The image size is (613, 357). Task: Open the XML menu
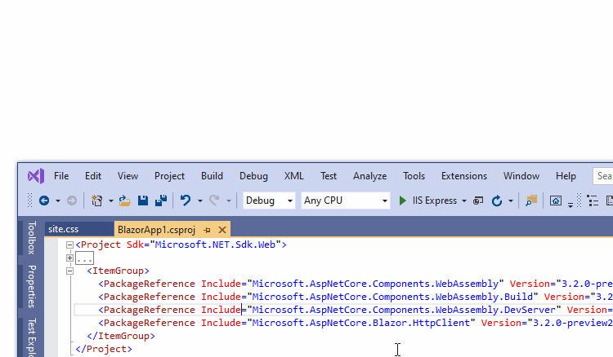(294, 176)
